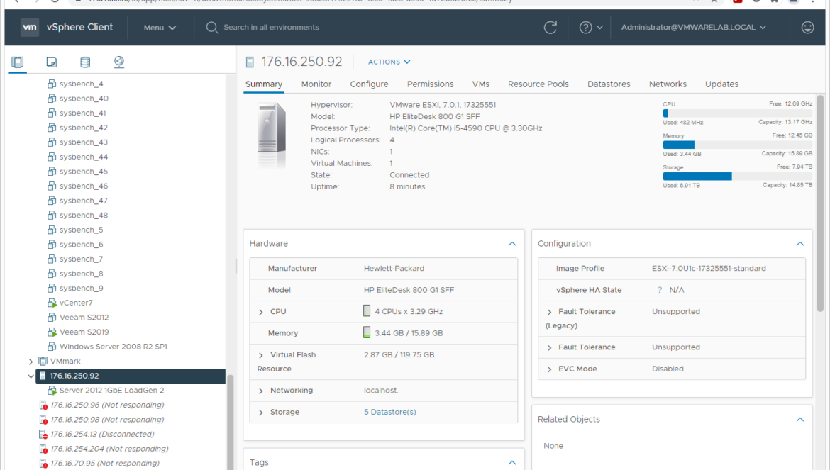Viewport: 830px width, 470px height.
Task: Select host 176.16.250.98 (Not responding)
Action: 107,420
